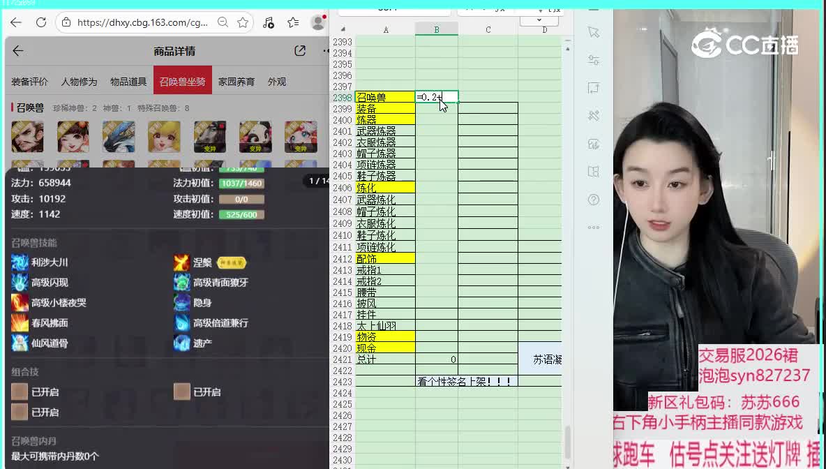Expand the formula bar dropdown chevron
The width and height of the screenshot is (826, 469).
(x=539, y=19)
